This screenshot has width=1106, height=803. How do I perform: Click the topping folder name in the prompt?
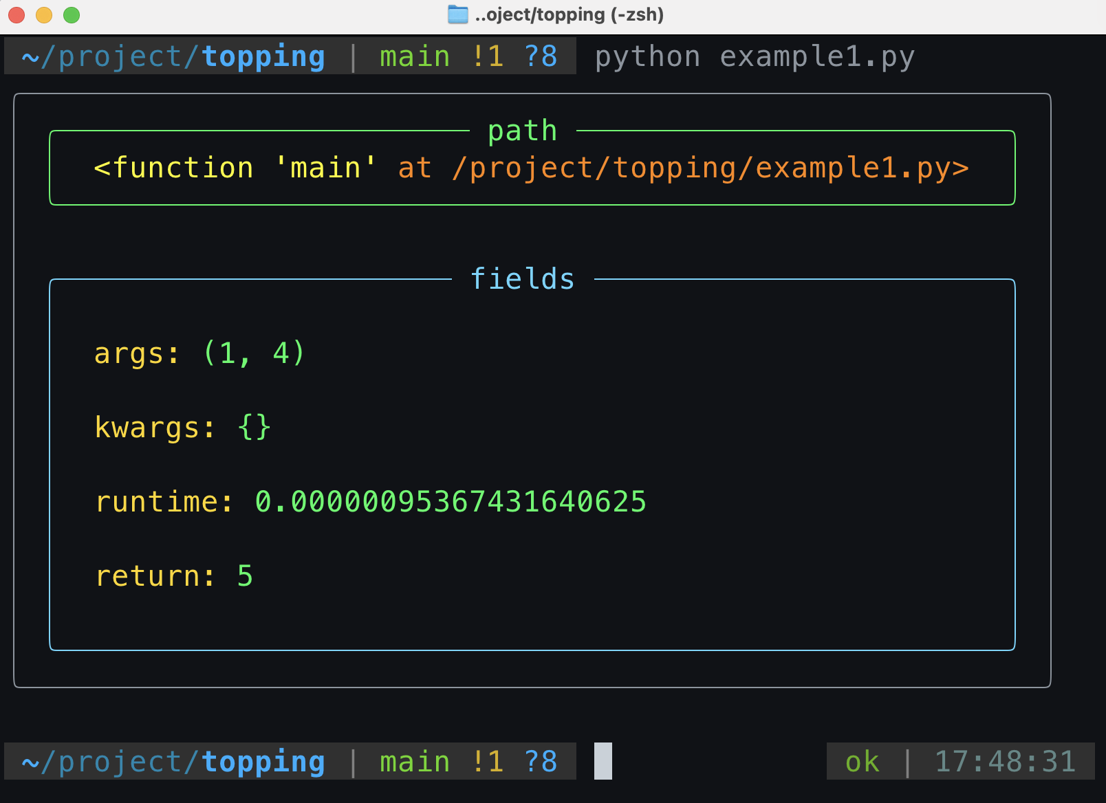263,56
